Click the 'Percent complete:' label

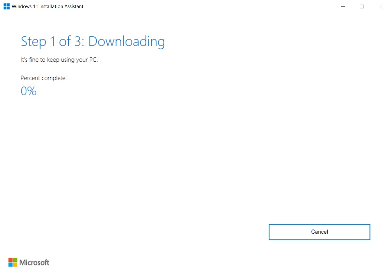click(x=44, y=78)
